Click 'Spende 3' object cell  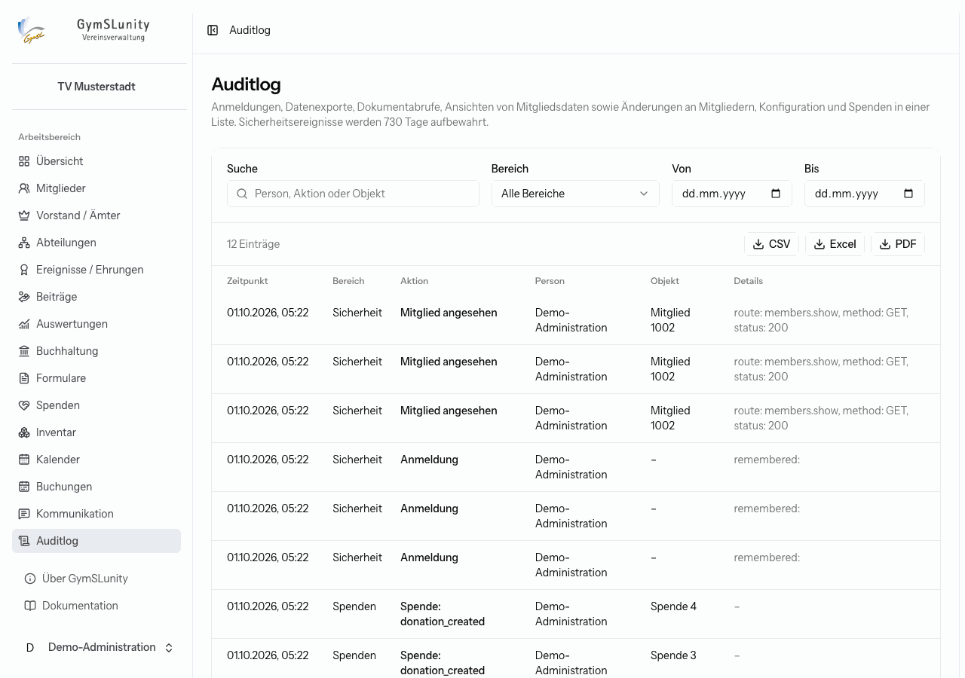(x=673, y=655)
